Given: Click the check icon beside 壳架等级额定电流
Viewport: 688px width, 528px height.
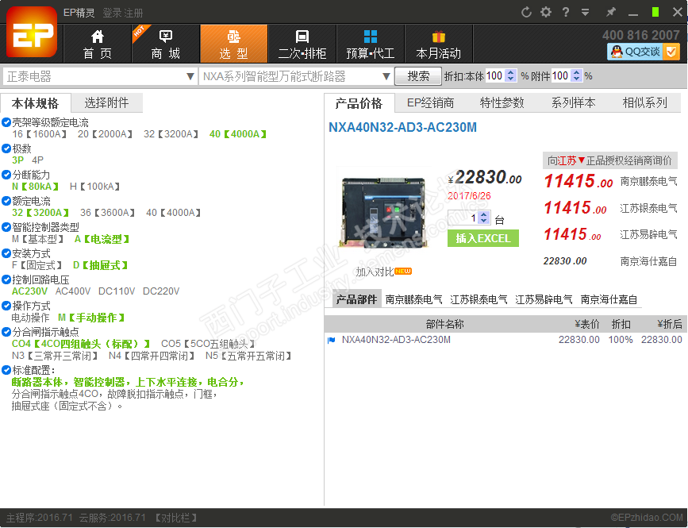Looking at the screenshot, I should coord(6,122).
